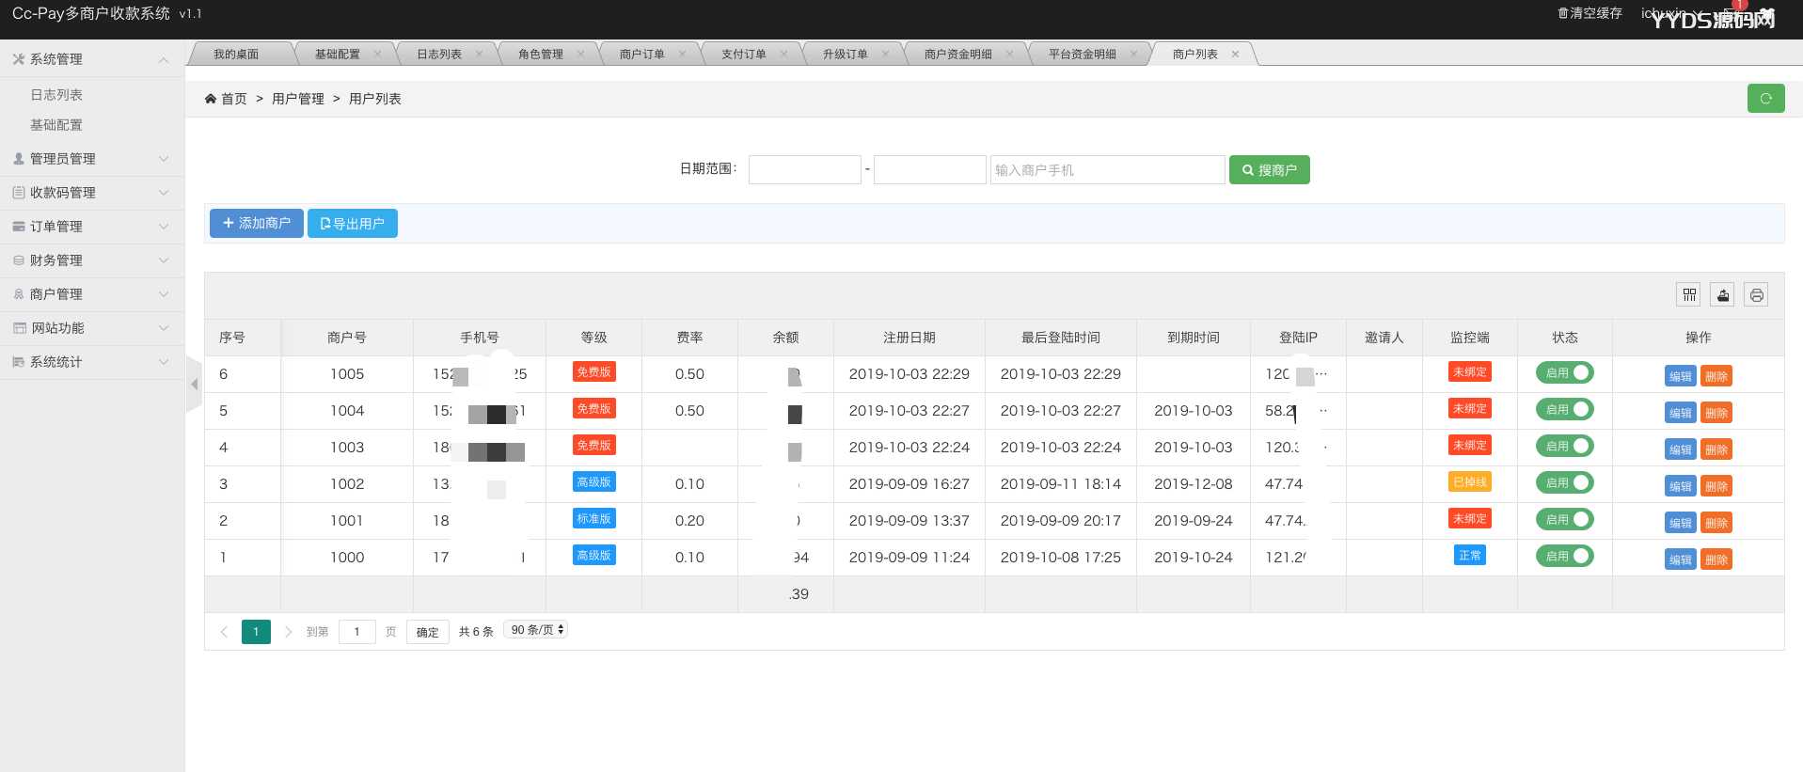The width and height of the screenshot is (1803, 772).
Task: Toggle 启用 switch for merchant 1001
Action: (1565, 520)
